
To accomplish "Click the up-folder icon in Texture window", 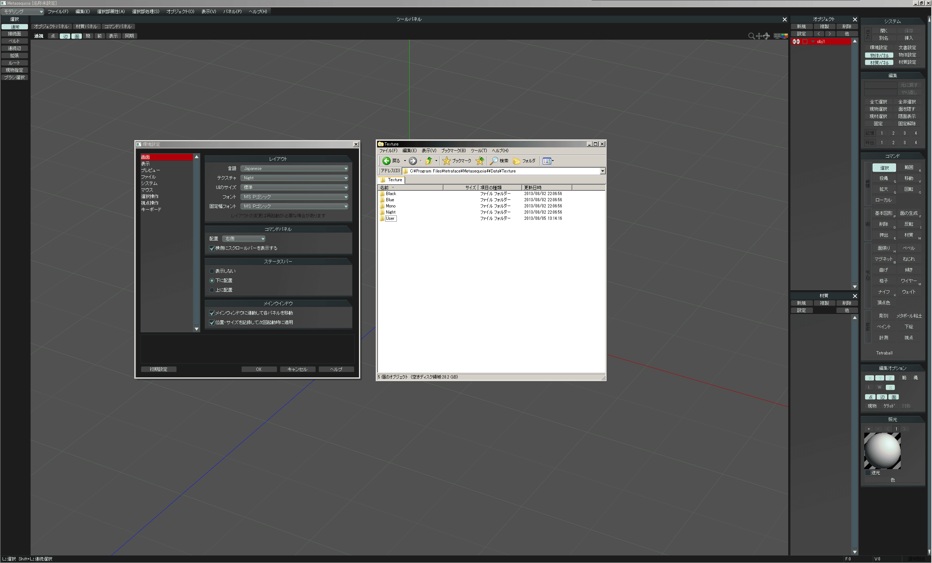I will coord(429,161).
